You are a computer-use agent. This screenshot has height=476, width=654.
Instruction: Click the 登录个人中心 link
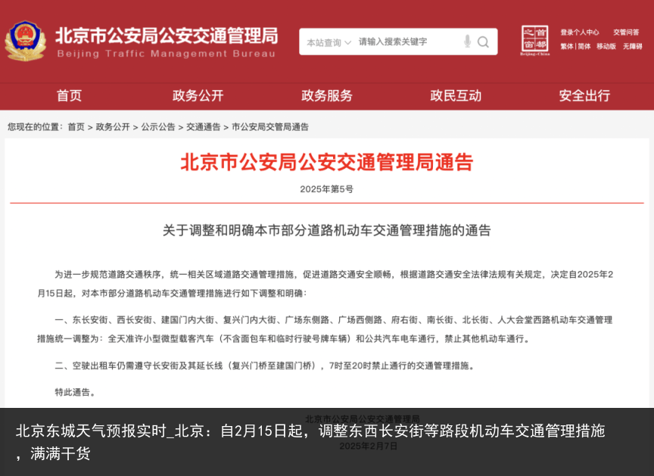click(x=579, y=32)
